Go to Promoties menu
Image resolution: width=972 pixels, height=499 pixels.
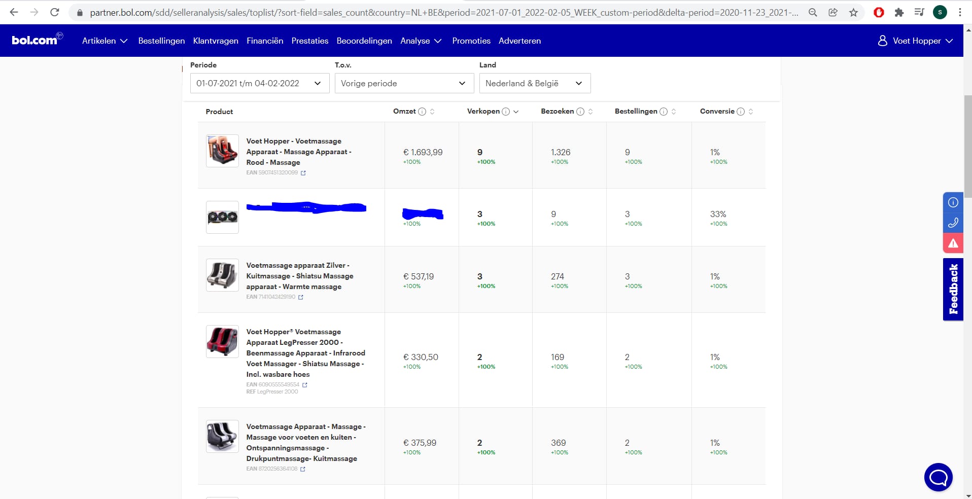[471, 41]
